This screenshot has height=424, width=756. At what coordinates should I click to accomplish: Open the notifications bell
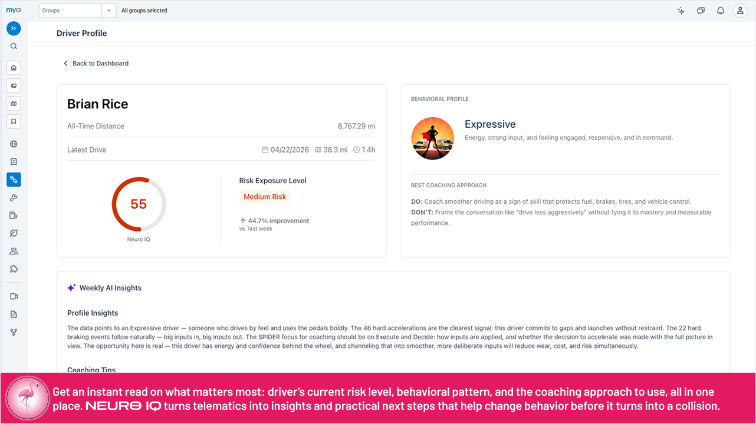[721, 11]
